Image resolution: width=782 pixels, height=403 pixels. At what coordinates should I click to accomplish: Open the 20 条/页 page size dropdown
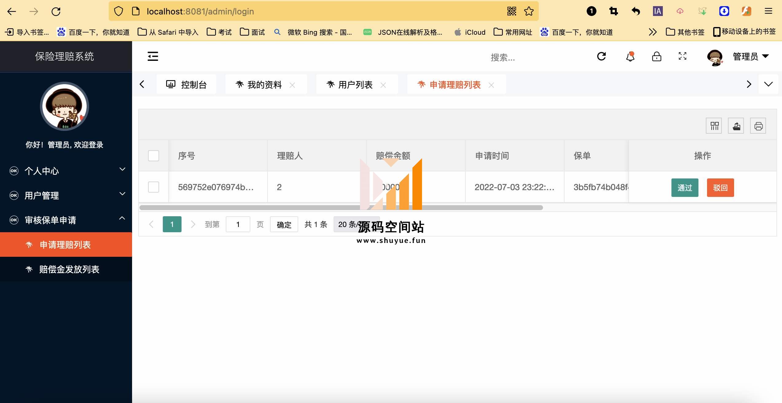coord(356,224)
